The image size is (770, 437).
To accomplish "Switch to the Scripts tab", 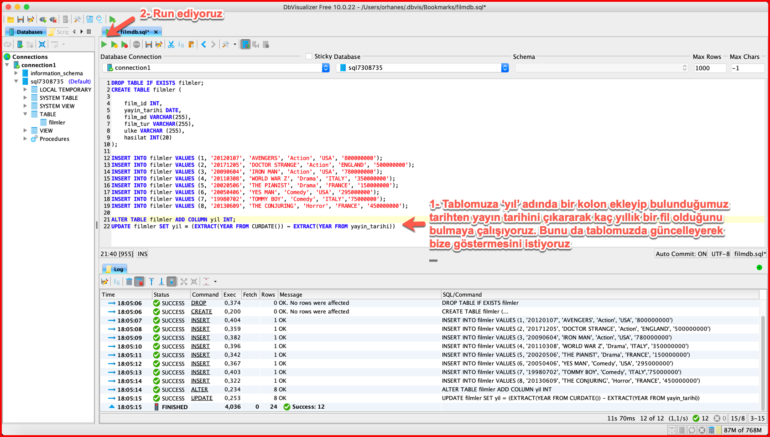I will point(59,32).
